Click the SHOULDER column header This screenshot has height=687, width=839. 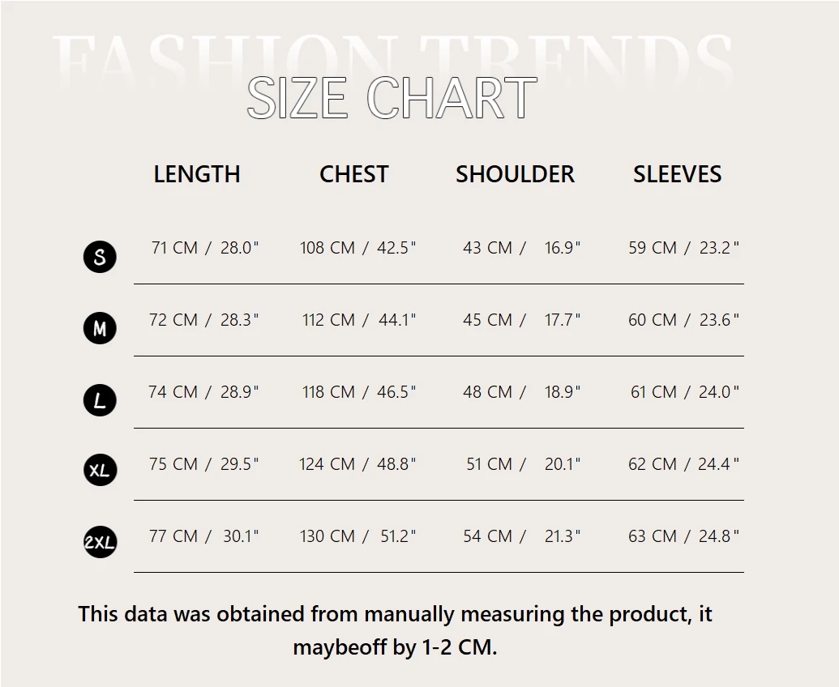click(515, 174)
